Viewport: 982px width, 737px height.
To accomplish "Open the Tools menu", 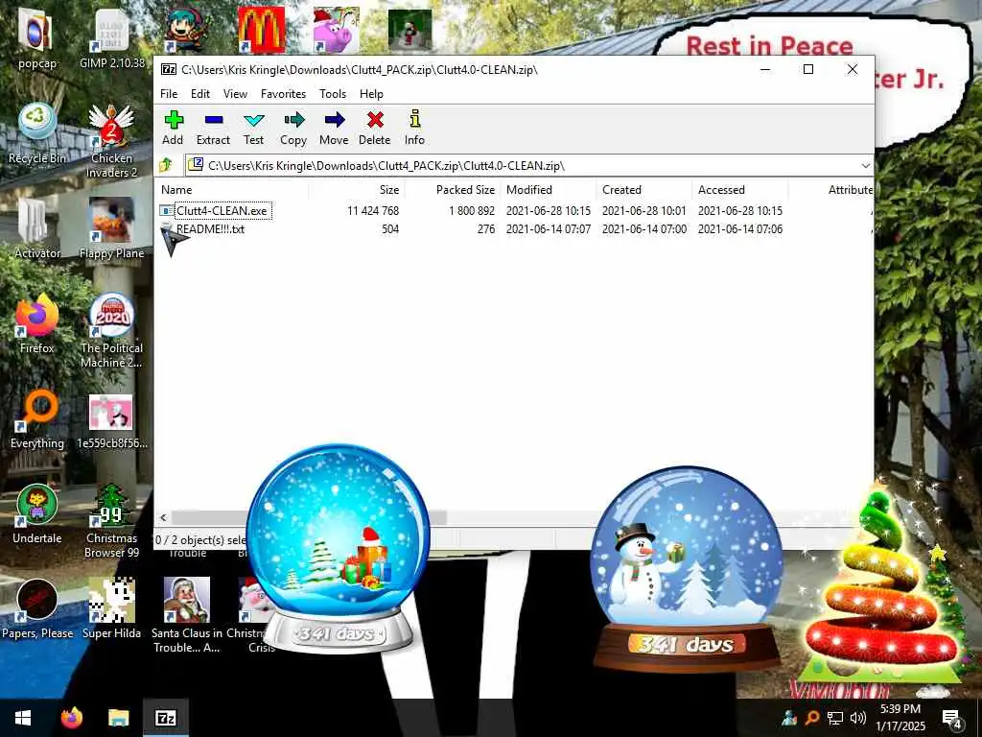I will coord(333,94).
